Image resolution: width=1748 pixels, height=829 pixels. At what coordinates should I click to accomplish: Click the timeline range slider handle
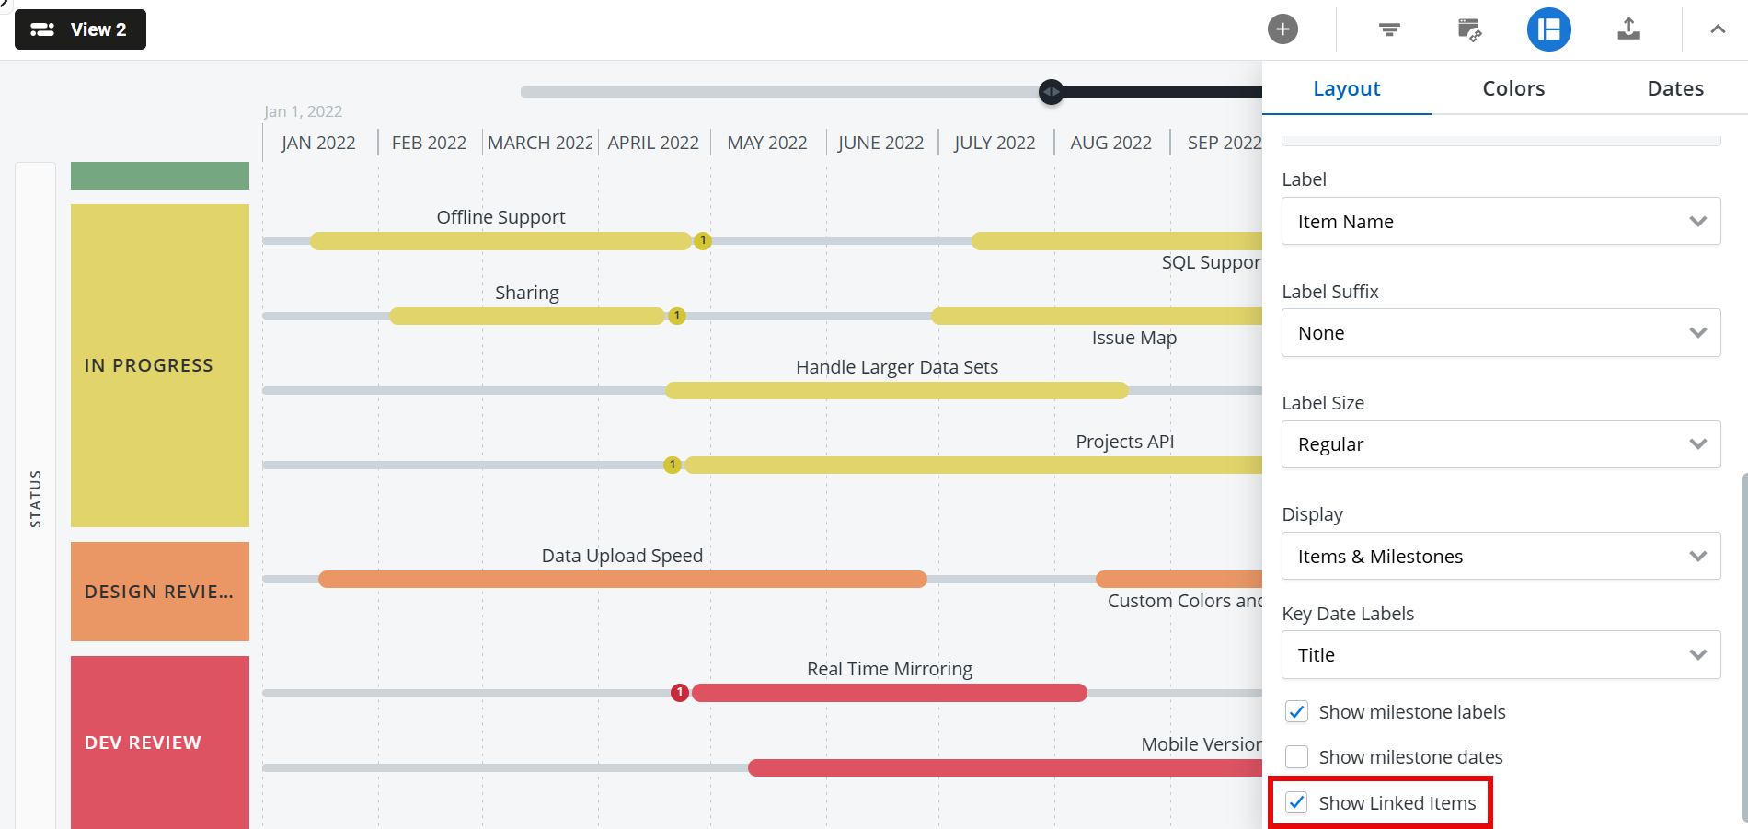pyautogui.click(x=1051, y=92)
